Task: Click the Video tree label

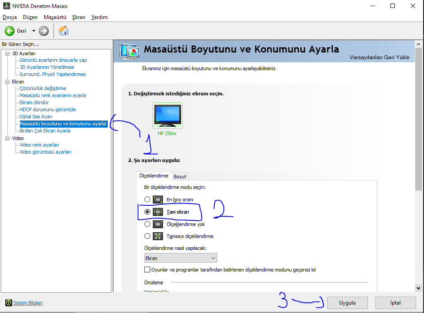Action: (x=18, y=138)
